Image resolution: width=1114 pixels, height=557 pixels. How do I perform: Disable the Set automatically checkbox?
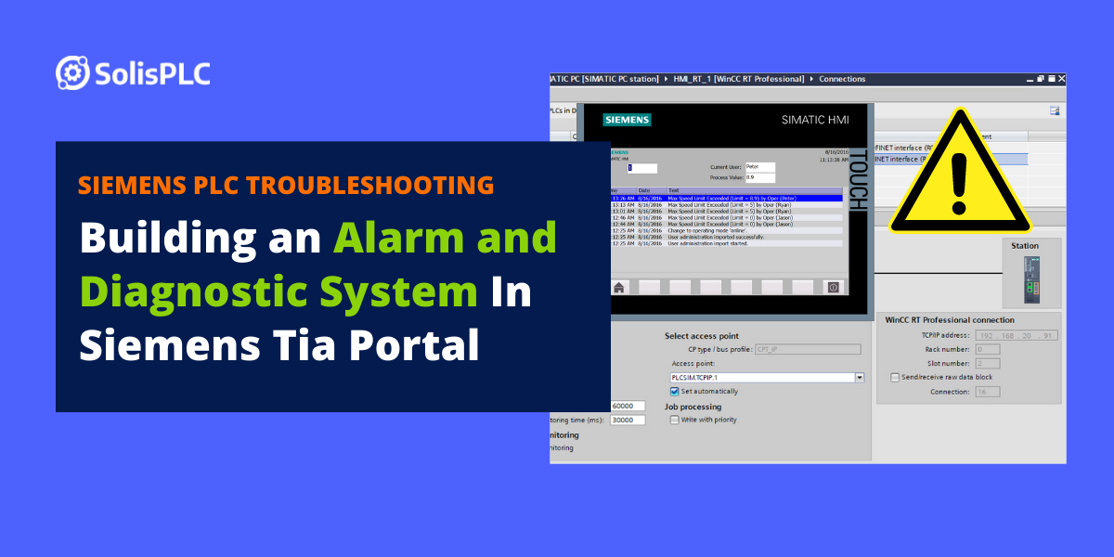pyautogui.click(x=674, y=391)
